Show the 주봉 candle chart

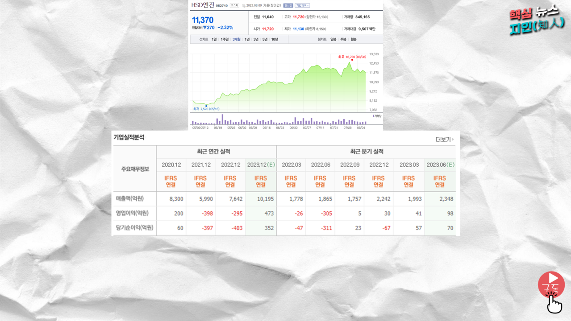pos(343,39)
